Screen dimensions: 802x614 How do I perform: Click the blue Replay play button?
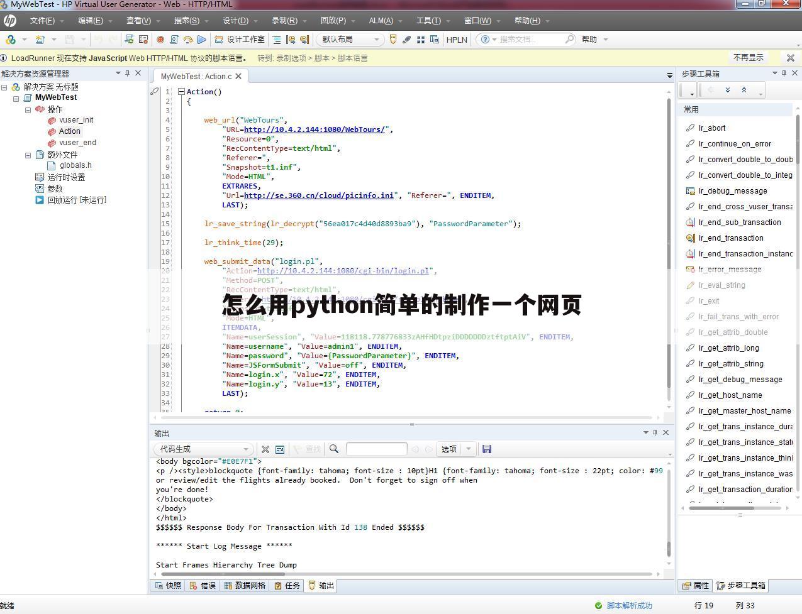pos(202,40)
